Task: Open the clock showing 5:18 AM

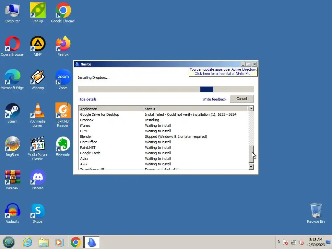Action: tap(316, 242)
